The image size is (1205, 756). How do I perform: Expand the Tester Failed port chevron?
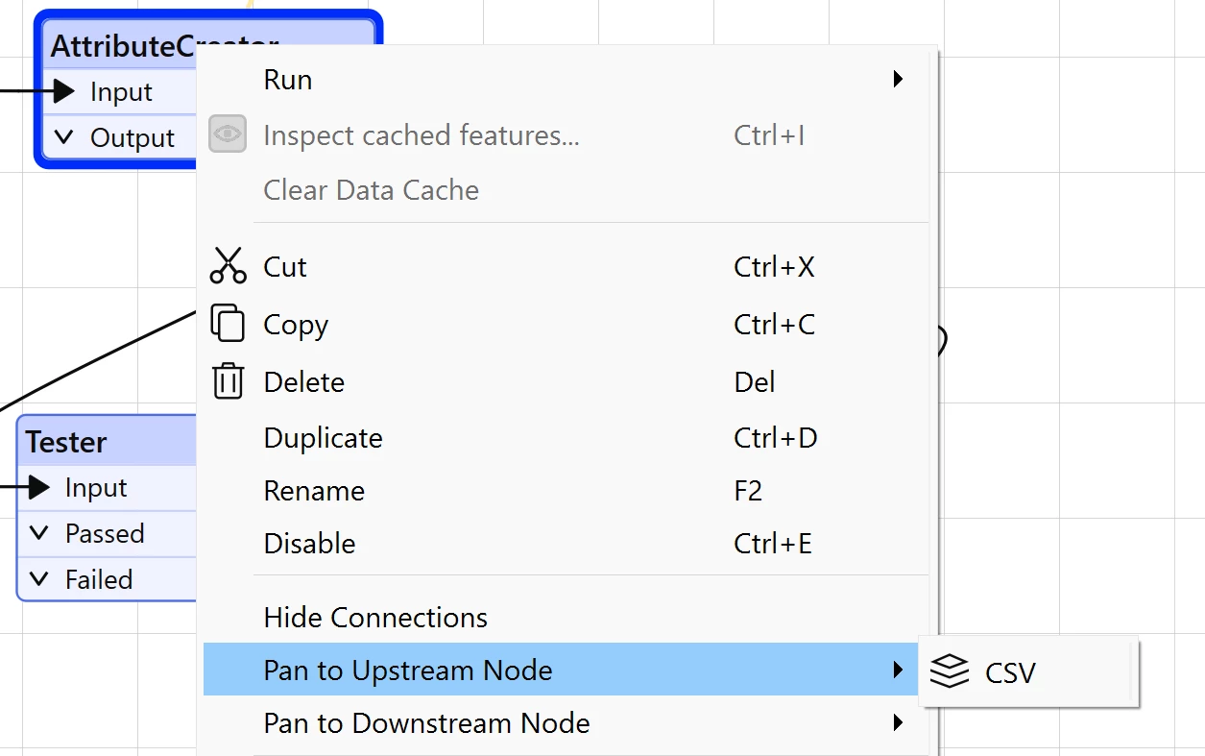pyautogui.click(x=38, y=579)
